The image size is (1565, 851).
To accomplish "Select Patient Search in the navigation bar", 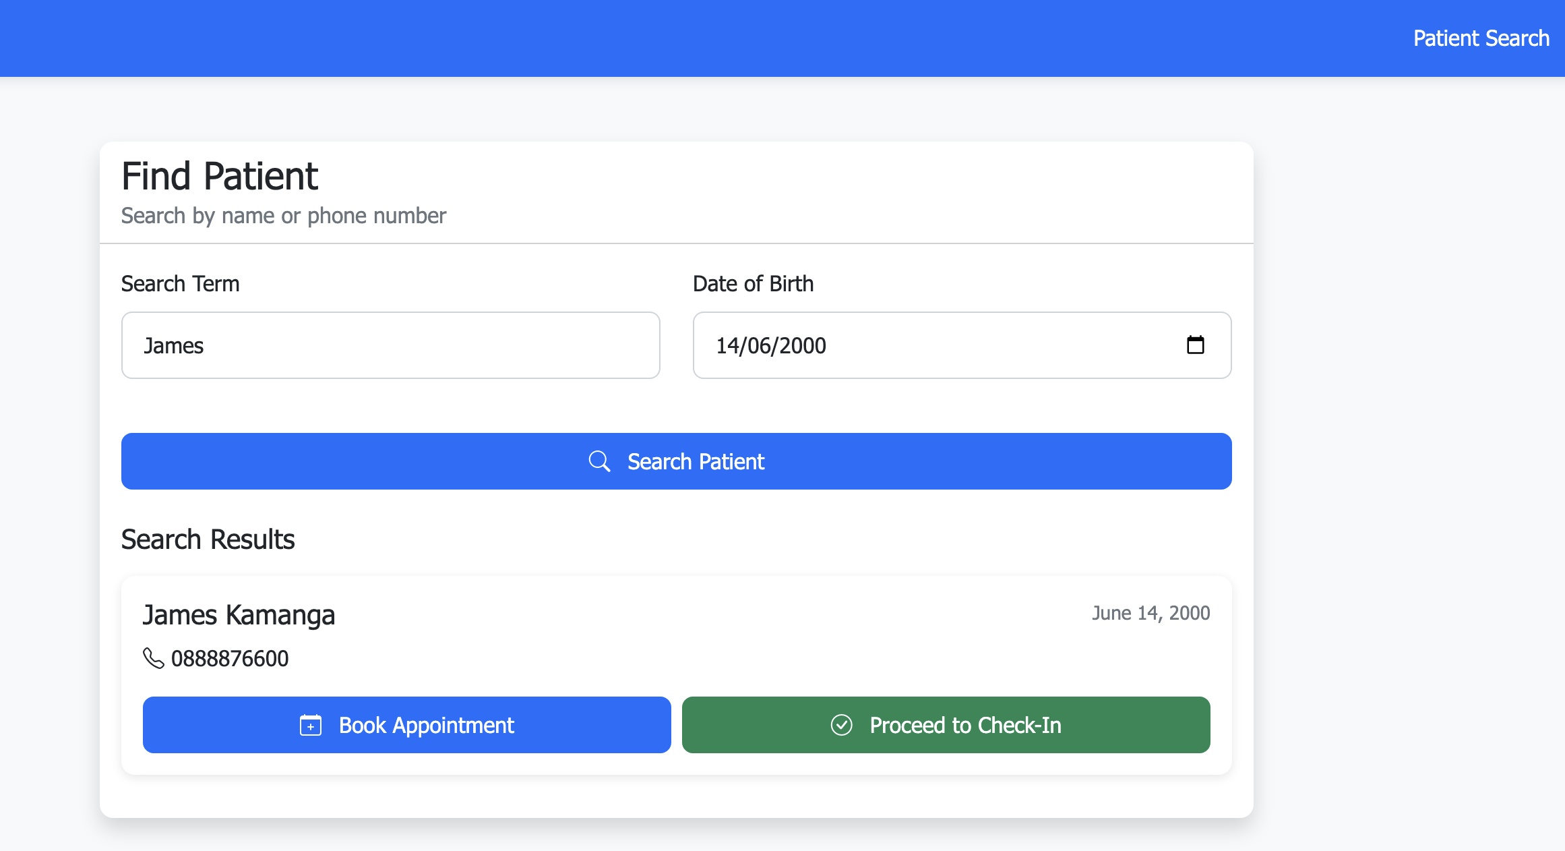I will click(x=1481, y=38).
